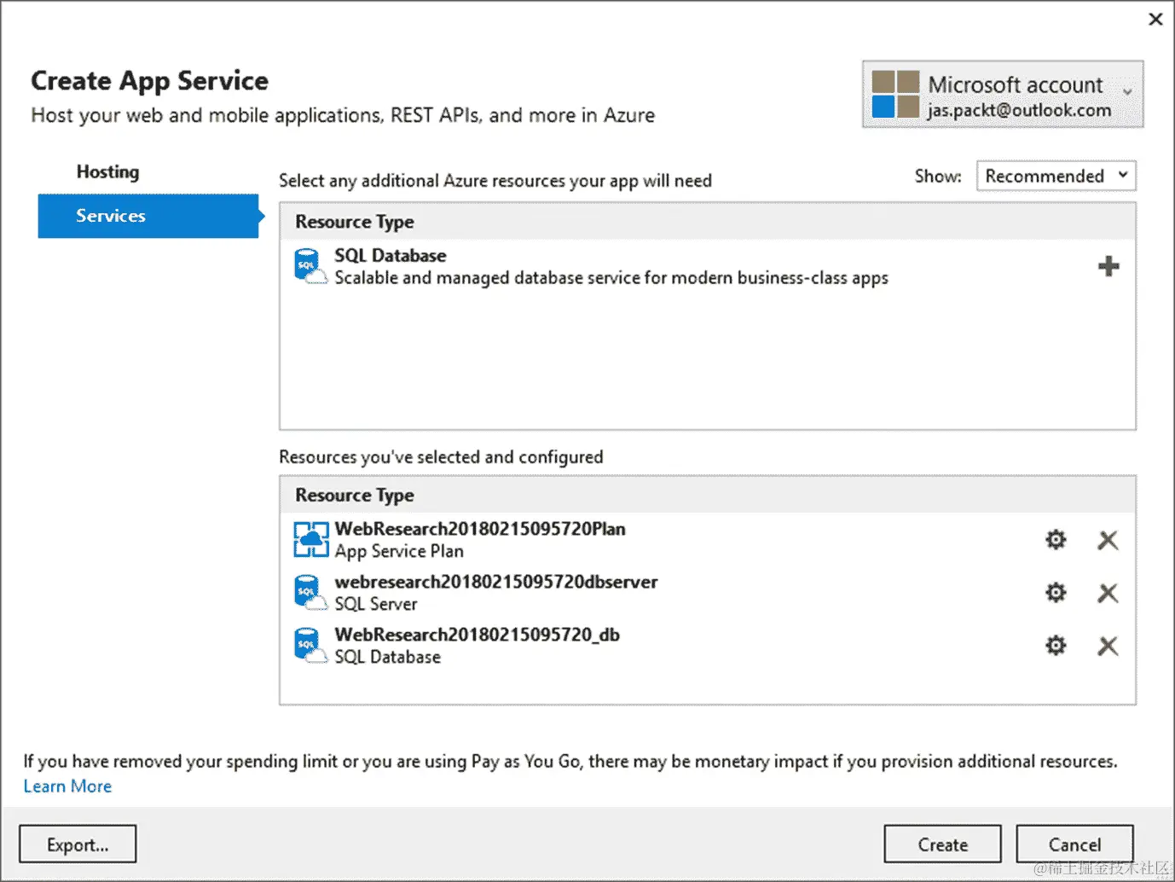Select WebResearch20180215095720_db resource name
Image resolution: width=1175 pixels, height=882 pixels.
[x=478, y=635]
